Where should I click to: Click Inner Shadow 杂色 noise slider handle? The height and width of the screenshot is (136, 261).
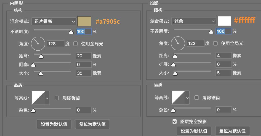click(x=33, y=110)
